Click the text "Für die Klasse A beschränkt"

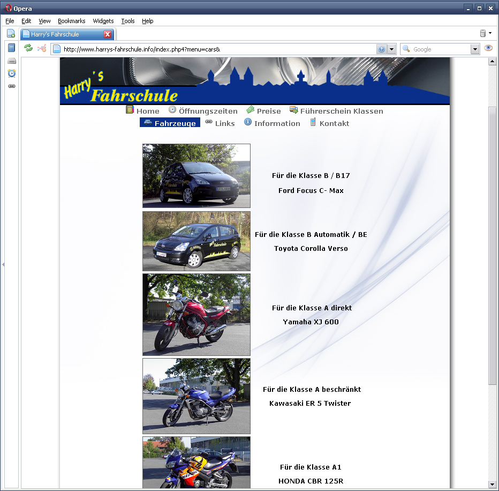312,389
